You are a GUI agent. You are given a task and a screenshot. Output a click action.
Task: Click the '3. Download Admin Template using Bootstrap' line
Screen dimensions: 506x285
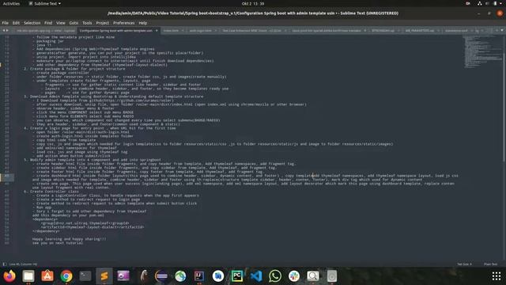point(113,97)
